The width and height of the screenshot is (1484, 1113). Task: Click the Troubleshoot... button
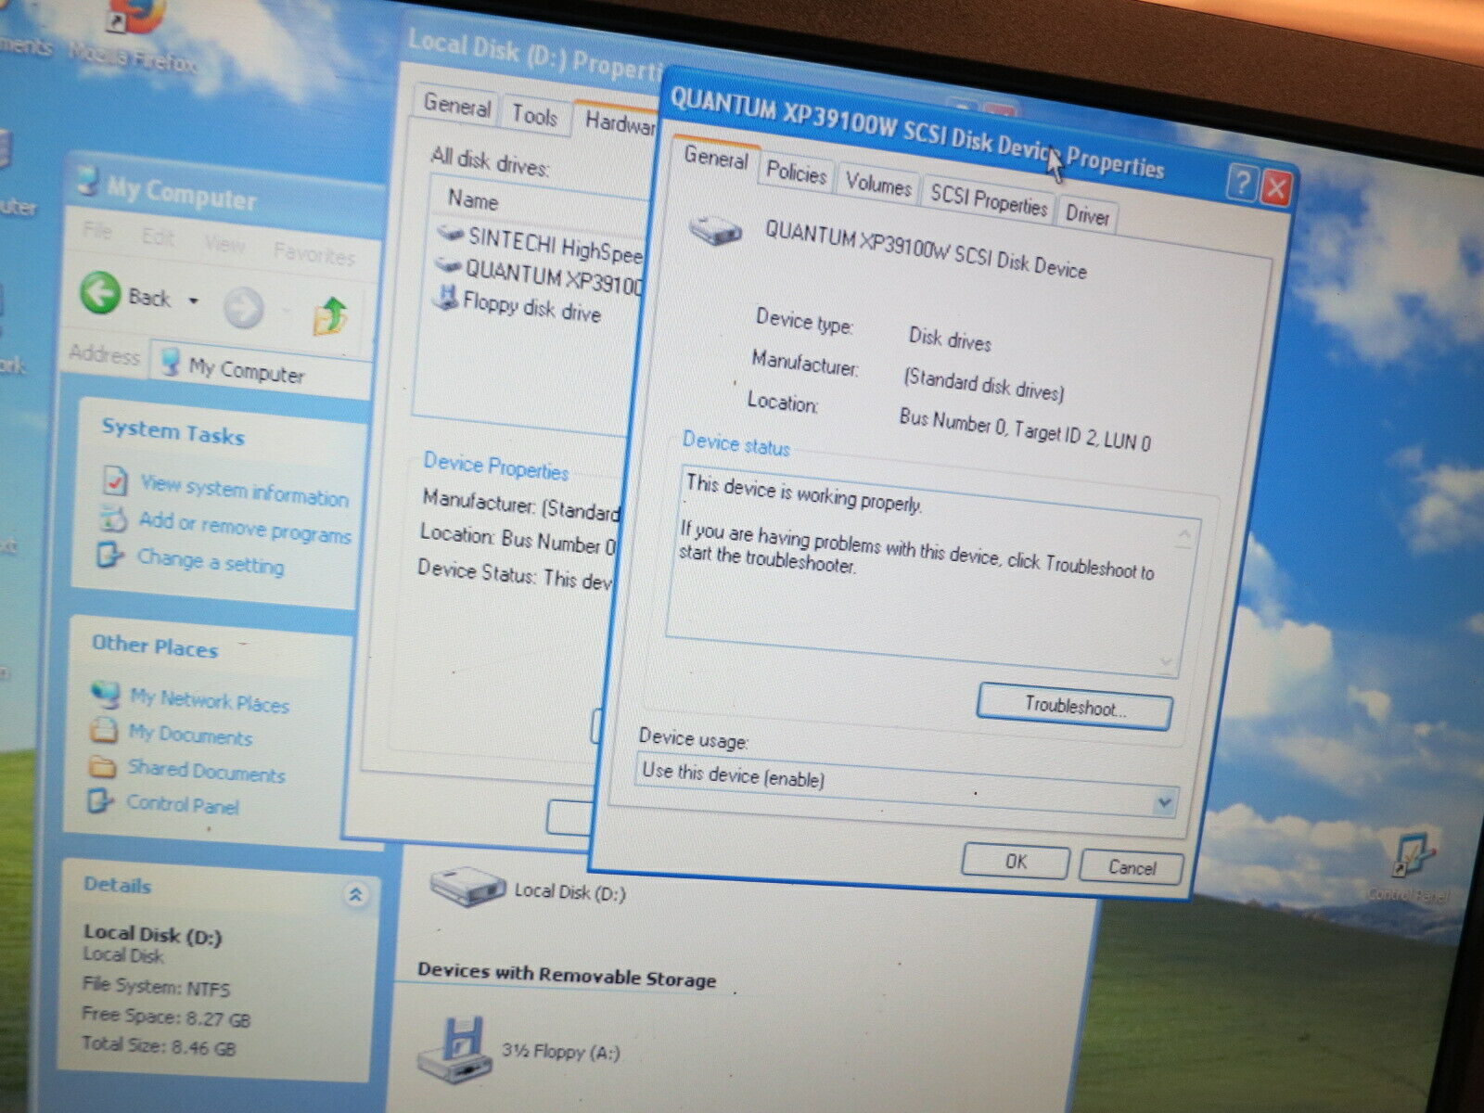1074,707
